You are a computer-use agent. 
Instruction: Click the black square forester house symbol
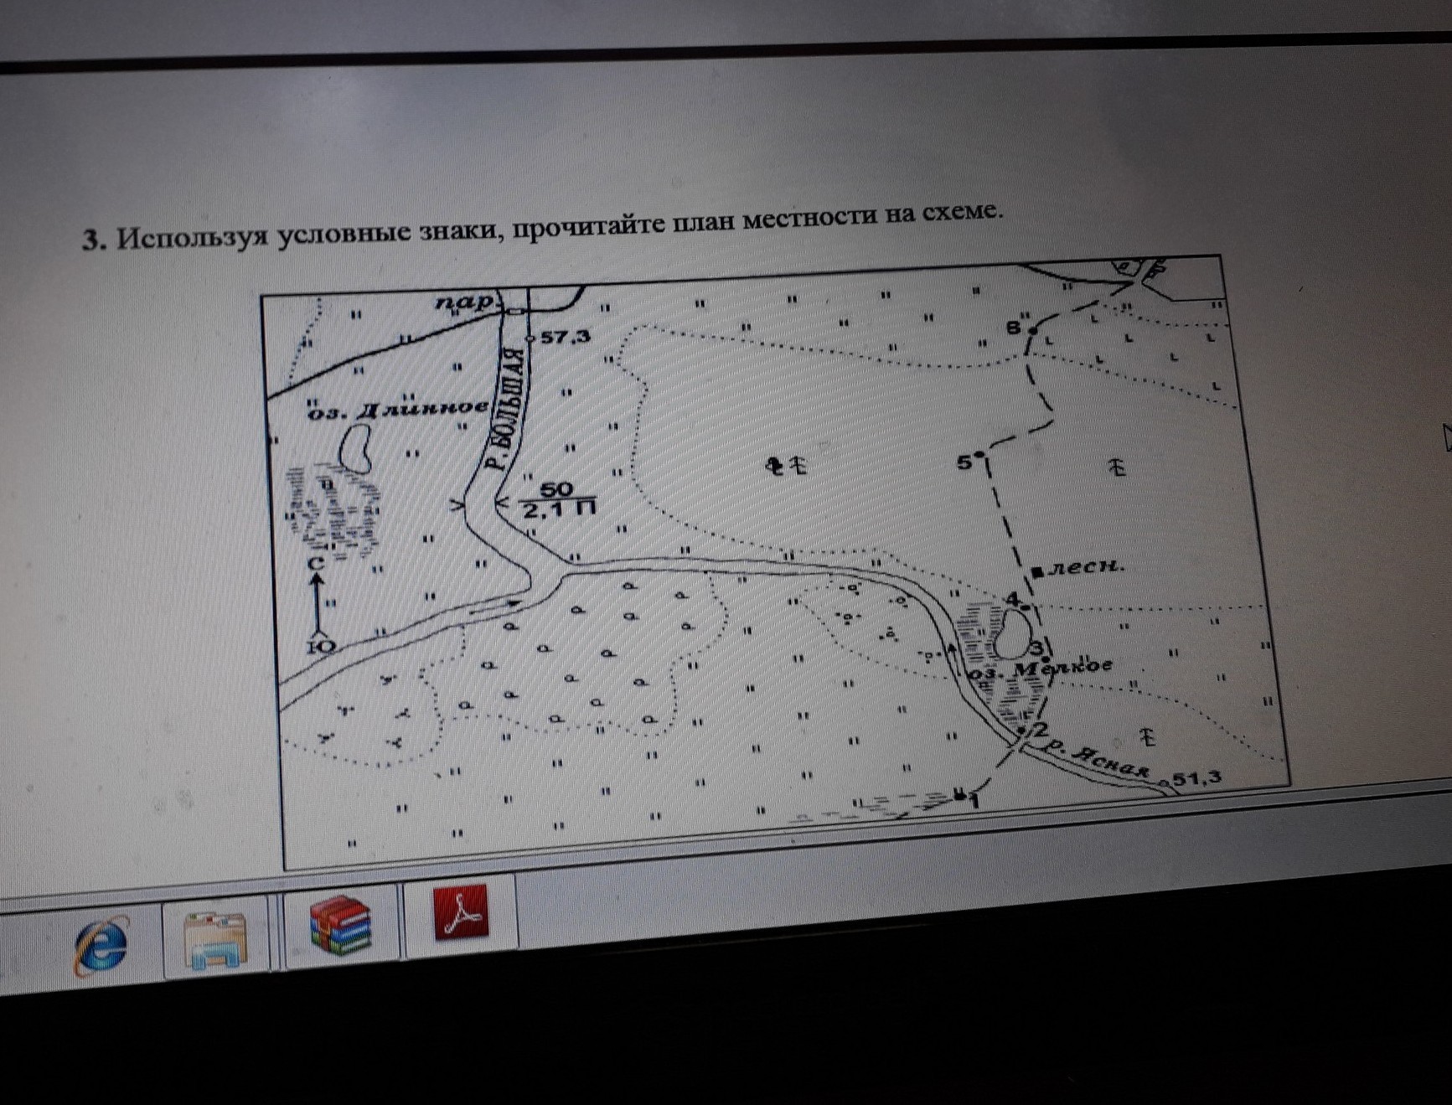(1037, 571)
